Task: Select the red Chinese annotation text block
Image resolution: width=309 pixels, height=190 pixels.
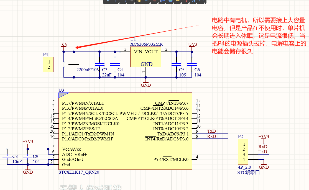Action: pos(259,36)
